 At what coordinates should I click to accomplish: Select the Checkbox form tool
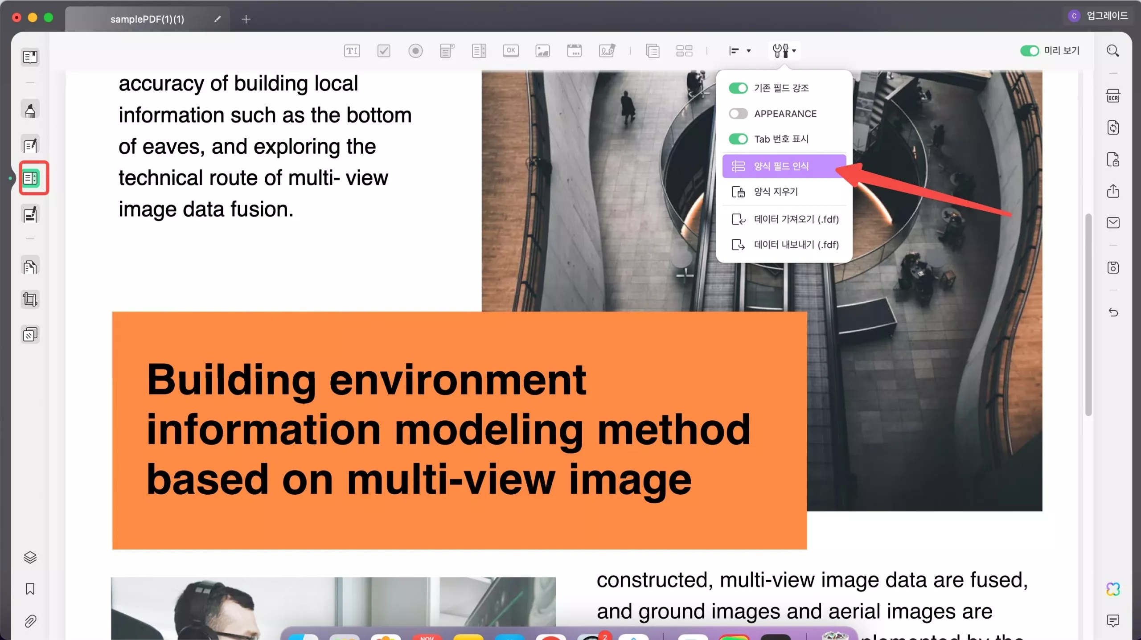point(384,51)
